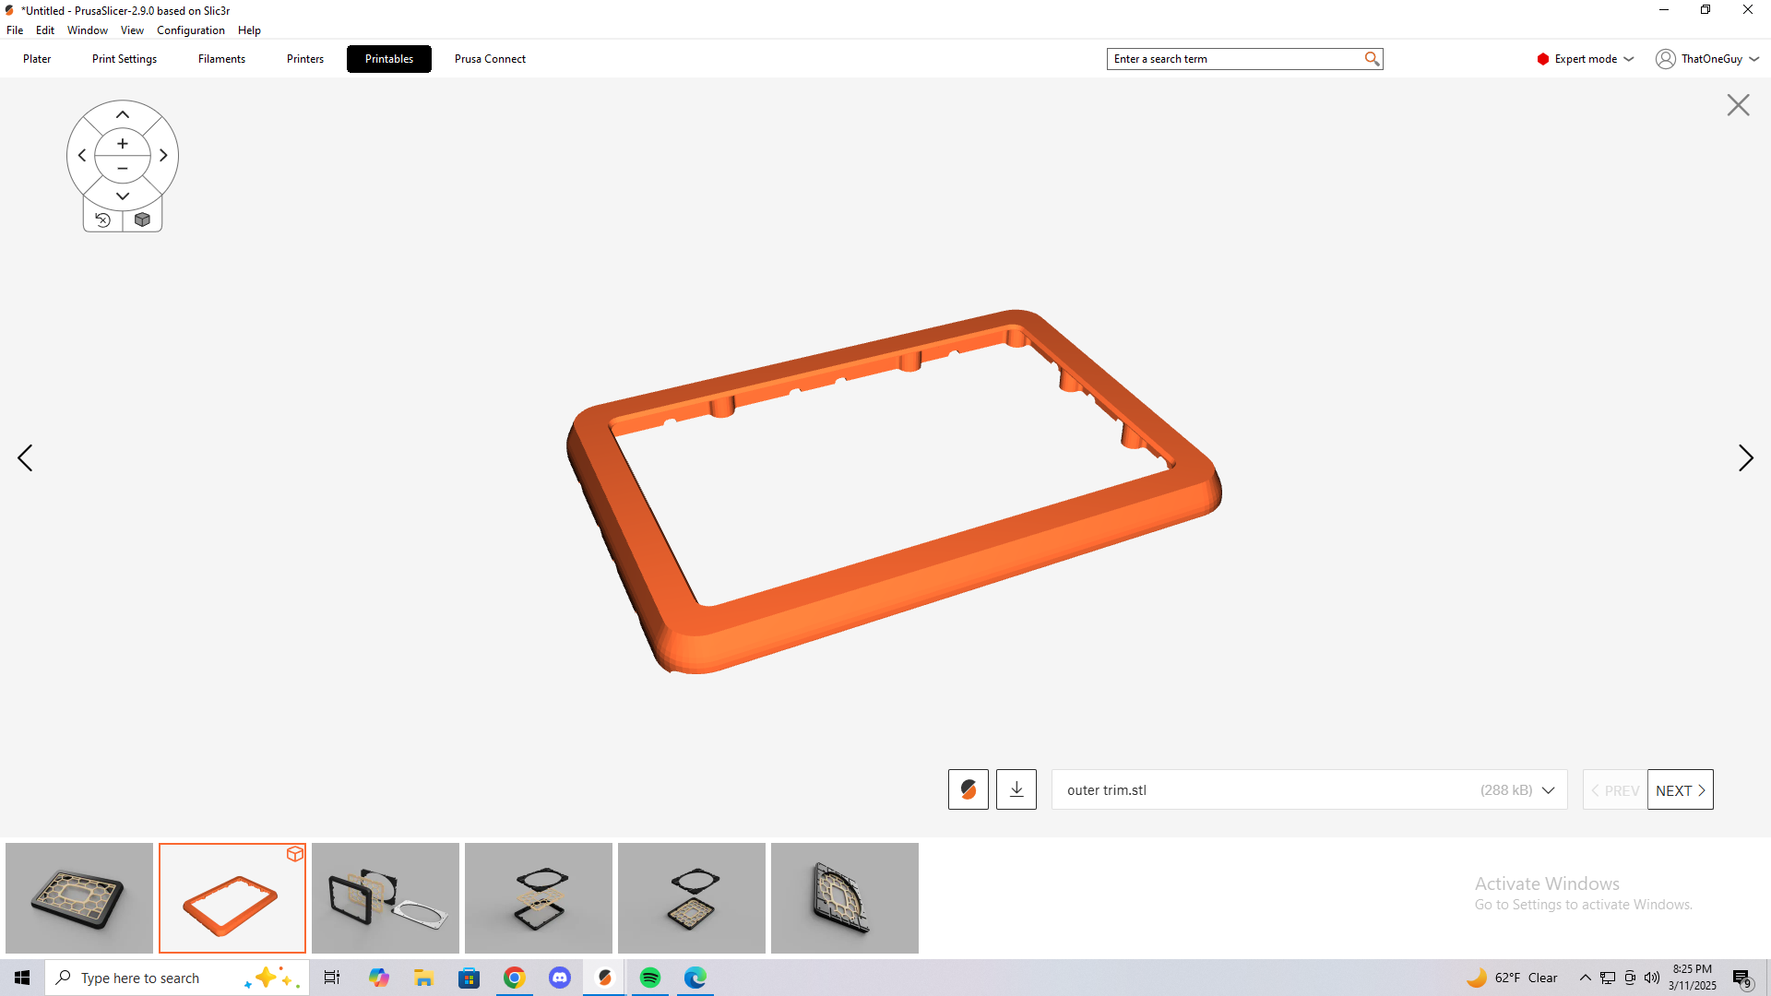The width and height of the screenshot is (1771, 996).
Task: Rotate view up with the top arrow
Action: click(x=123, y=114)
